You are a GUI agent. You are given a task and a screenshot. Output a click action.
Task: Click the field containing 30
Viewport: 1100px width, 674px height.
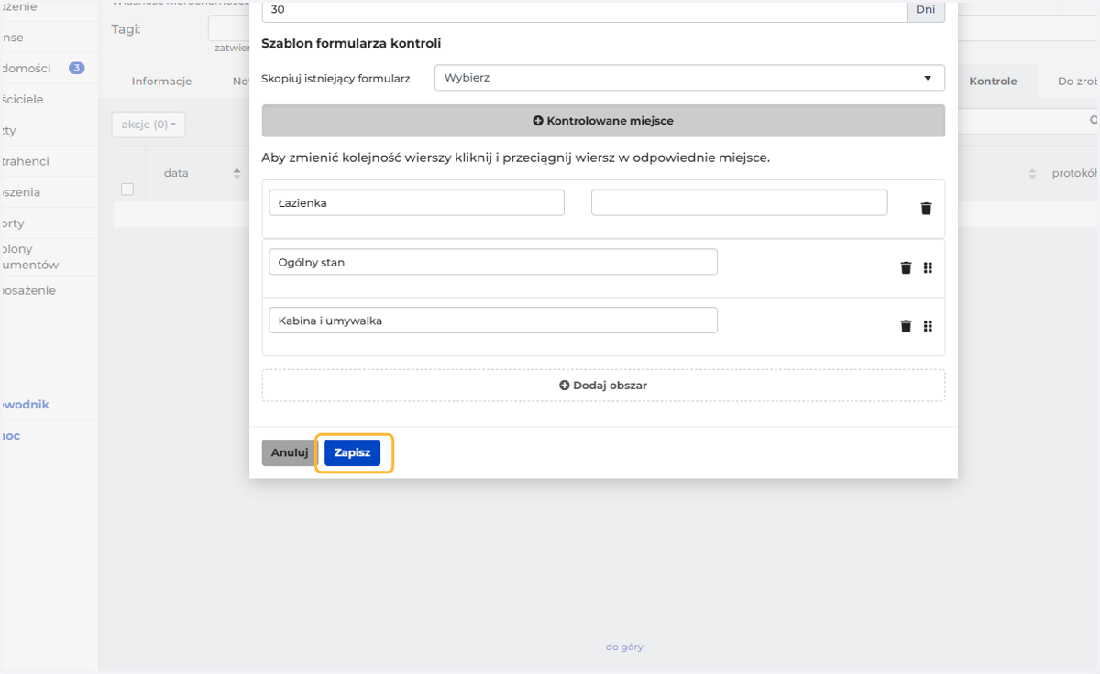[x=584, y=10]
